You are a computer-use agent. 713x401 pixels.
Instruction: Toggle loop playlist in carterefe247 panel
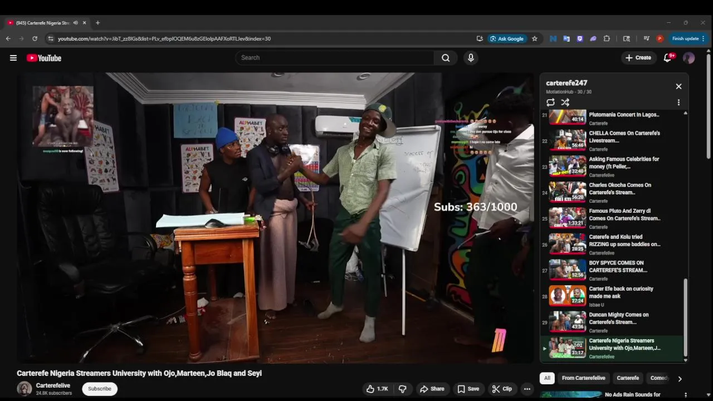tap(550, 102)
